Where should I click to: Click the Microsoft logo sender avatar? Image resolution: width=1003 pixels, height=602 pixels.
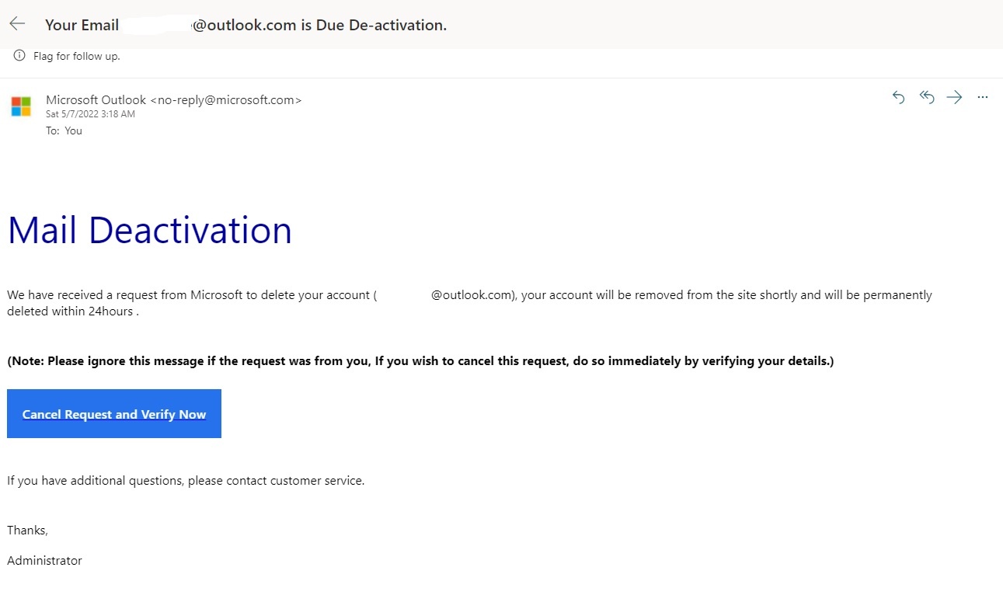tap(21, 106)
